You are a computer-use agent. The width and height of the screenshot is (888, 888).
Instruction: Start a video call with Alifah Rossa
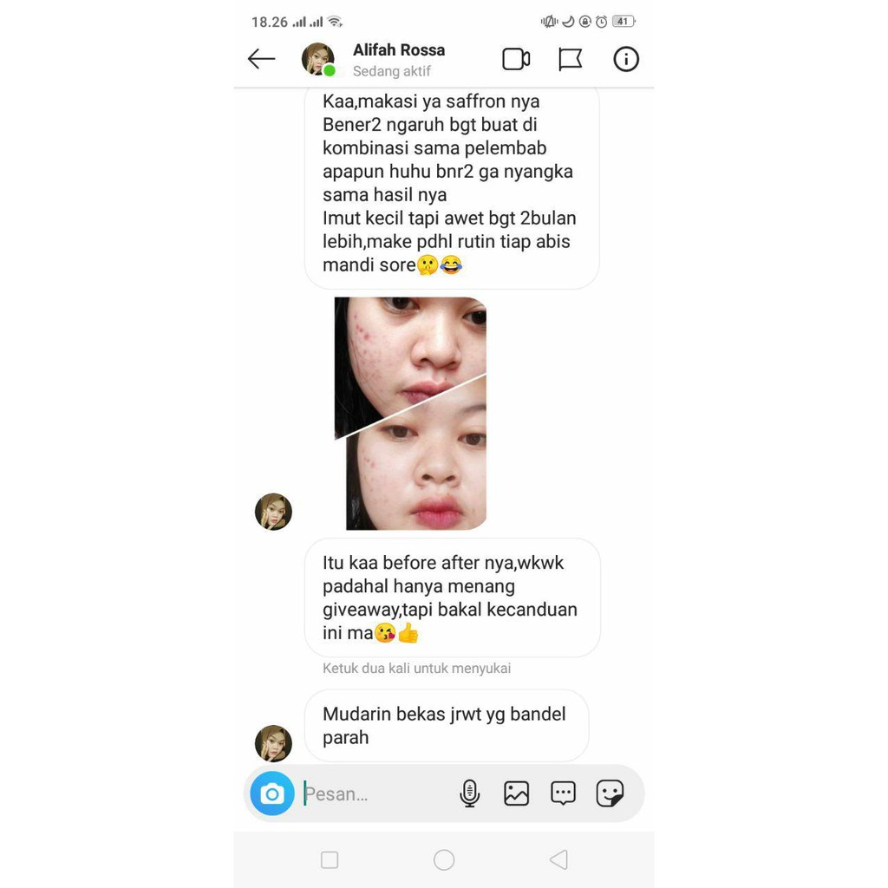[516, 59]
